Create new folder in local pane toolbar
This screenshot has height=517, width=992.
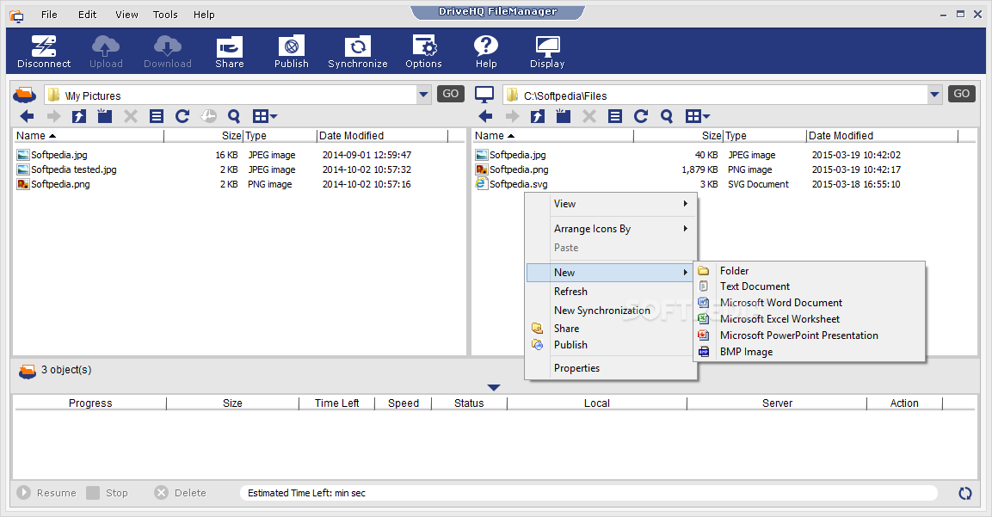tap(563, 116)
